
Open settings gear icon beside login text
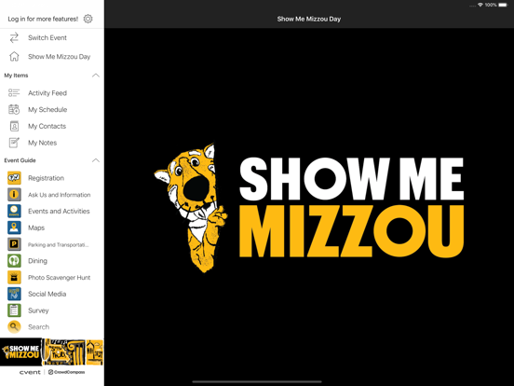point(88,19)
